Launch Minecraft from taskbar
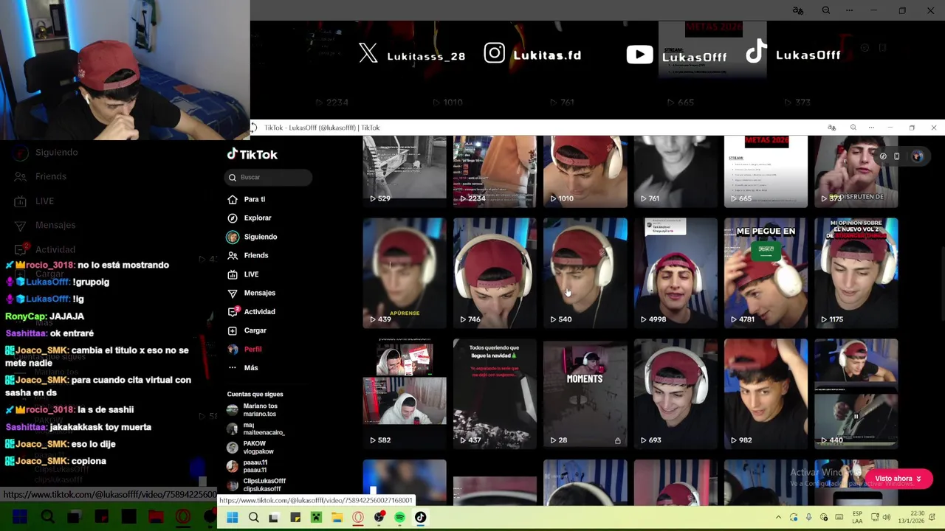The width and height of the screenshot is (945, 531). tap(316, 518)
